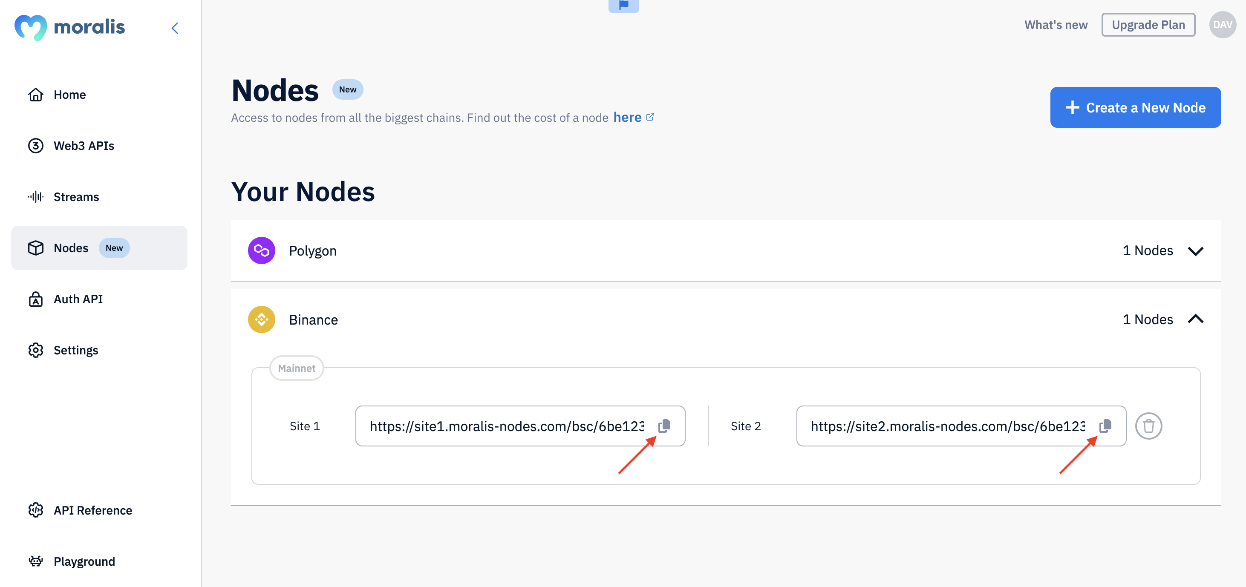Screen dimensions: 1246x587
Task: Copy the Site 2 Binance node URL
Action: (x=1105, y=426)
